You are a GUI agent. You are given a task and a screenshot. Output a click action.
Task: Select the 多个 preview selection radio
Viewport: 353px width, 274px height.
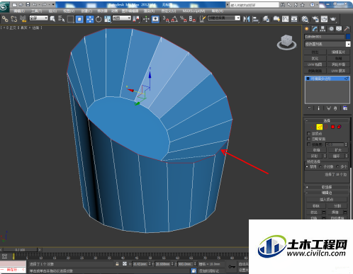click(338, 166)
